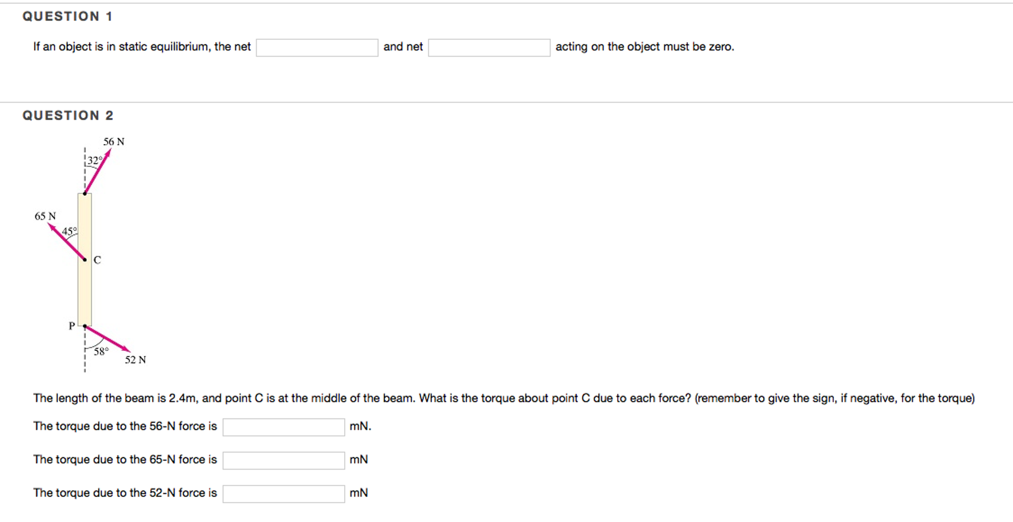Focus the 65-N force torque answer box

pos(284,460)
